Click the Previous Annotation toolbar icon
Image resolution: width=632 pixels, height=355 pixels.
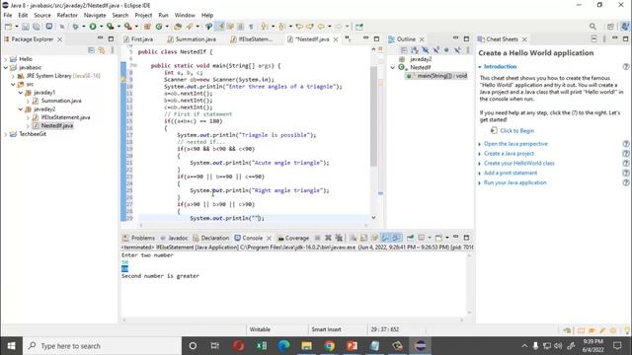(281, 27)
